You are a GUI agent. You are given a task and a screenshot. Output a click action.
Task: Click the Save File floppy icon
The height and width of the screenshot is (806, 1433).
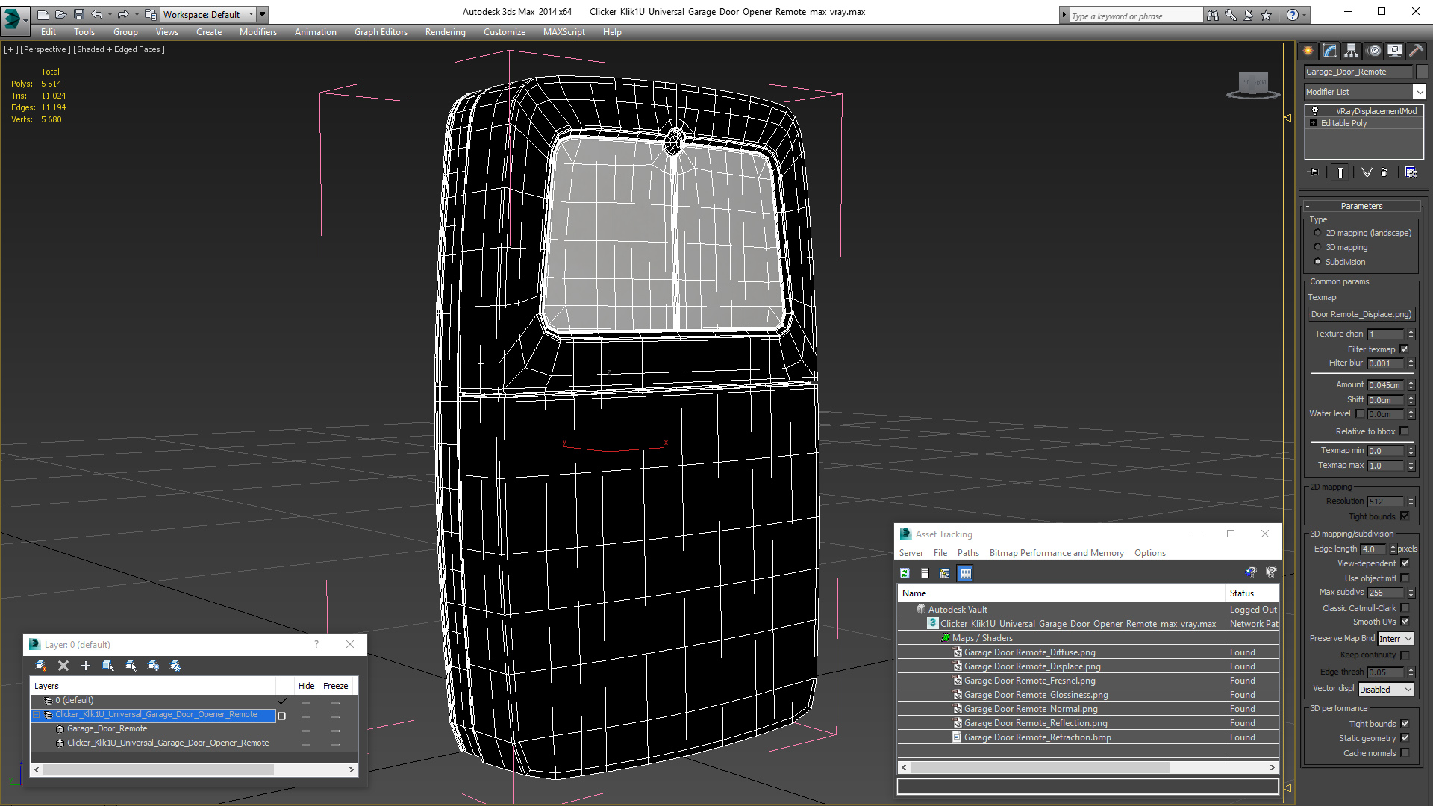point(78,14)
